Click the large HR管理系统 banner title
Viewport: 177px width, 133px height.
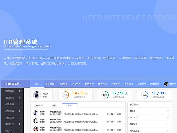pyautogui.click(x=21, y=42)
